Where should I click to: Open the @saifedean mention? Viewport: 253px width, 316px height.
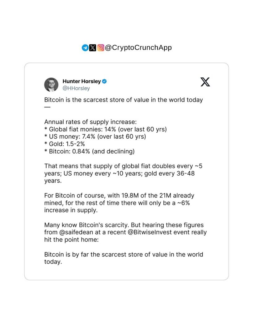click(73, 232)
